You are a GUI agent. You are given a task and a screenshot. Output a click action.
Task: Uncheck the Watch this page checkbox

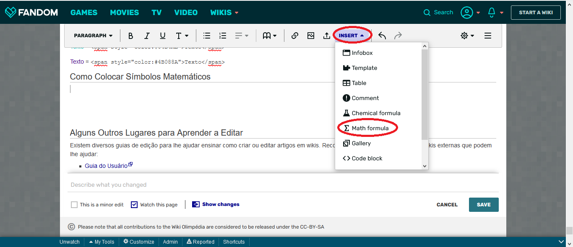[134, 205]
